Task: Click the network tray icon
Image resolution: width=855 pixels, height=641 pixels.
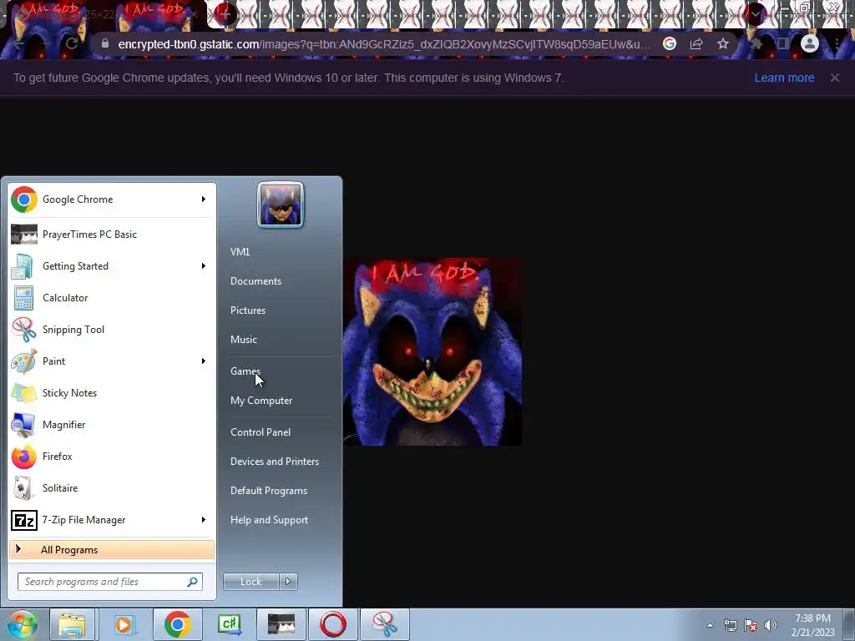Action: (730, 626)
